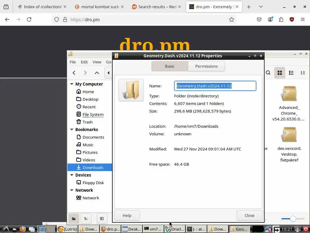Click Close button in Properties dialog
This screenshot has height=233, width=310.
pos(249,215)
